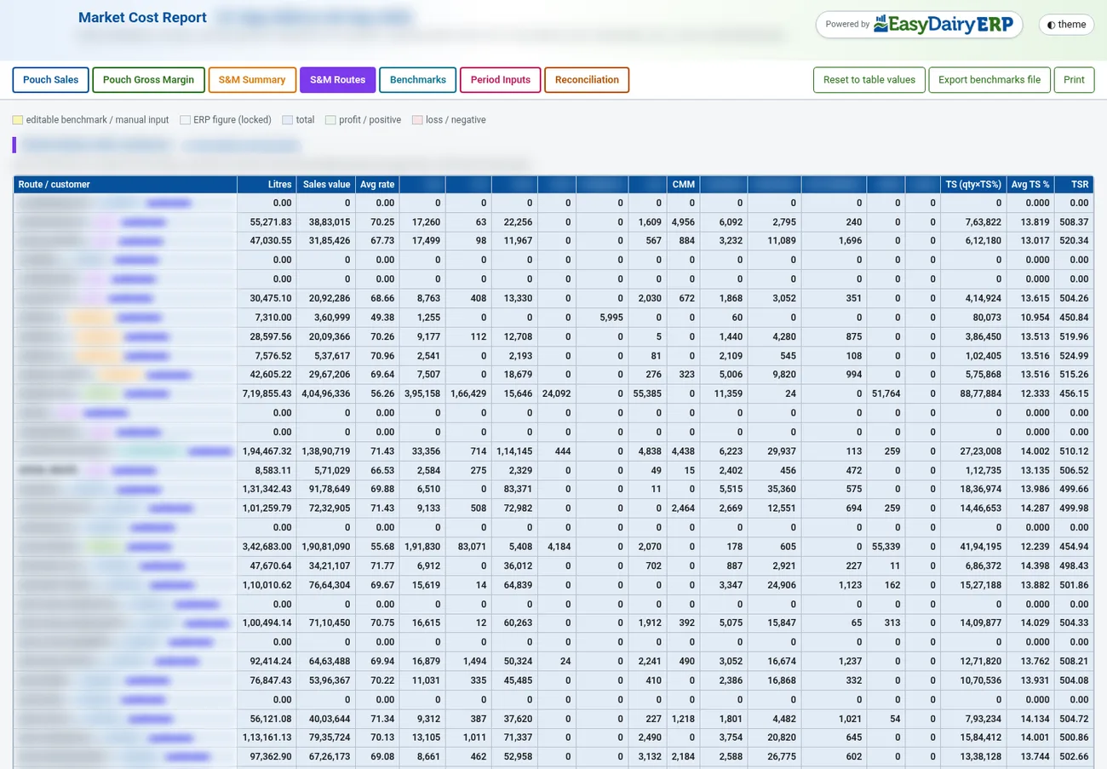The image size is (1107, 769).
Task: Click the Avg TS % column header
Action: [x=1030, y=184]
